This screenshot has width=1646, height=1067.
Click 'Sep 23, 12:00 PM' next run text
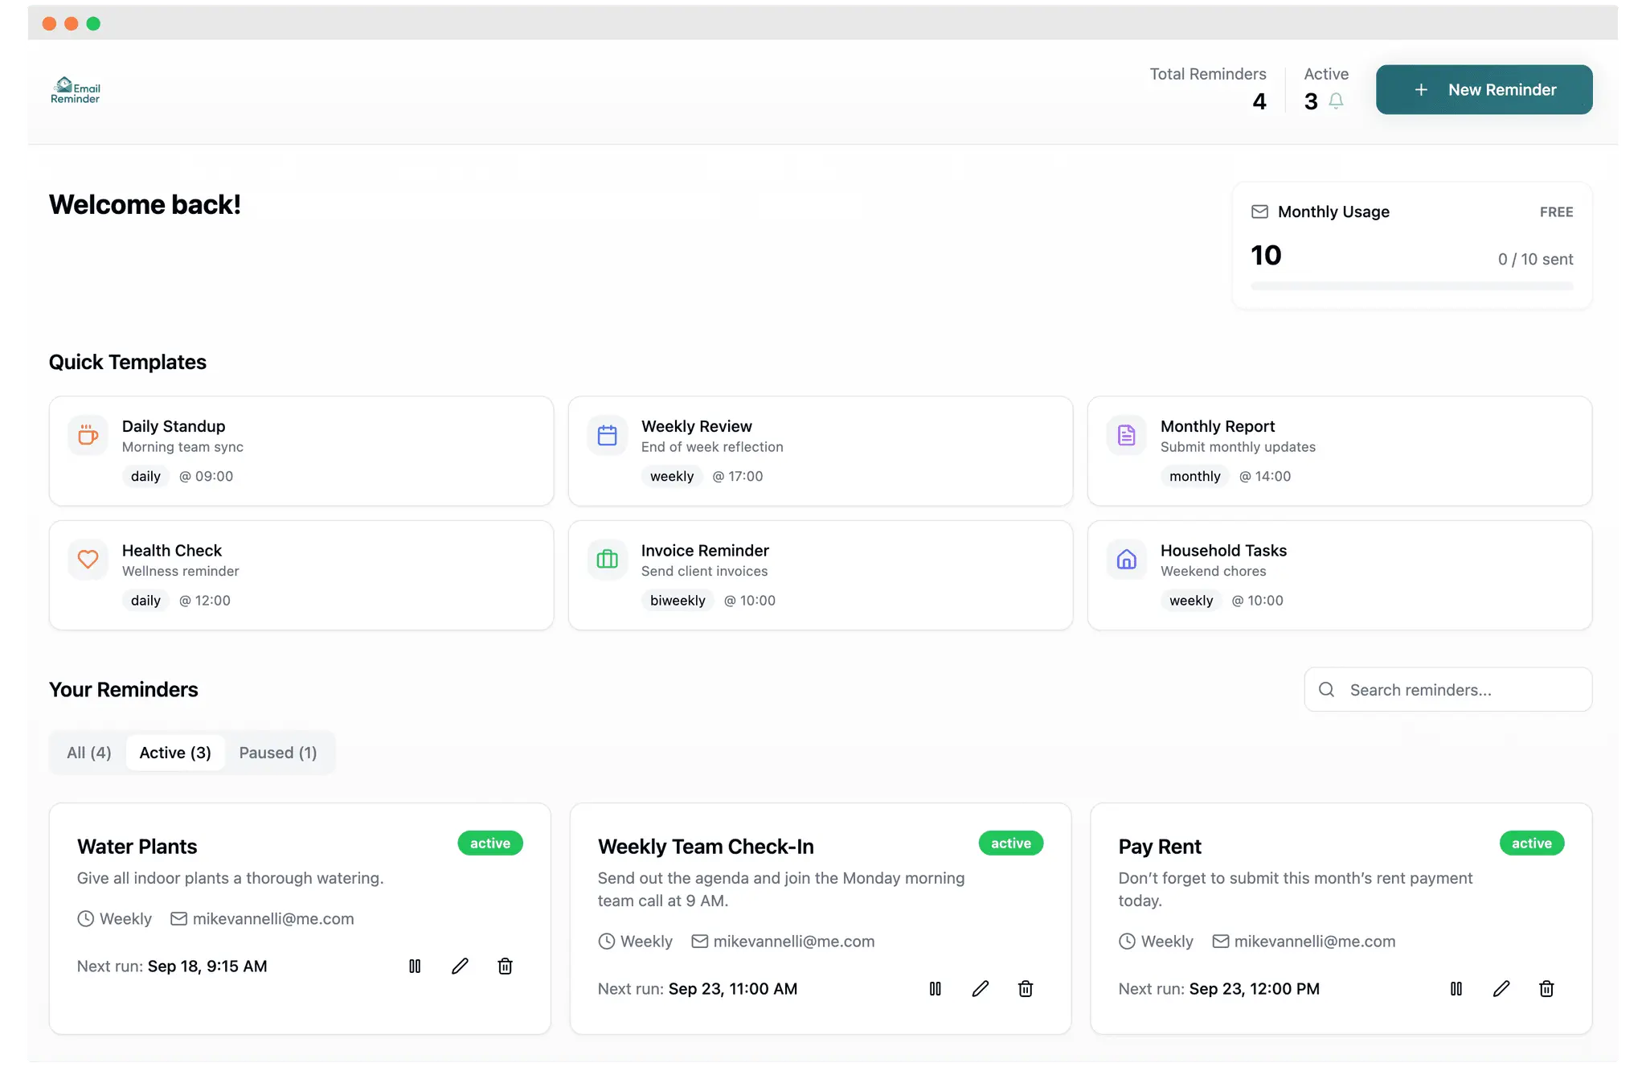[x=1255, y=989]
